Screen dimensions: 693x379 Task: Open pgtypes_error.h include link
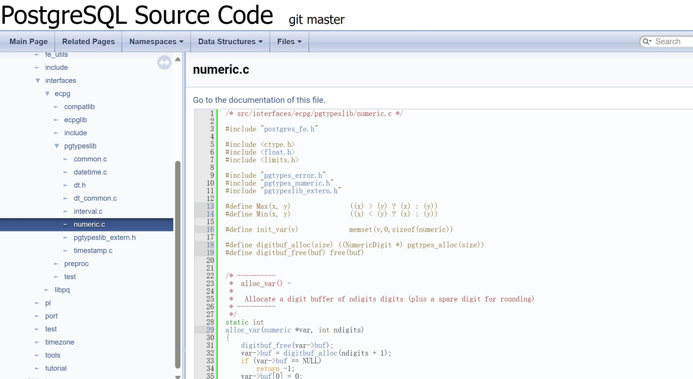pos(293,175)
